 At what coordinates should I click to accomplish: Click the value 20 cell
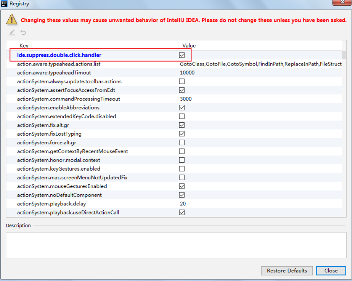(183, 204)
